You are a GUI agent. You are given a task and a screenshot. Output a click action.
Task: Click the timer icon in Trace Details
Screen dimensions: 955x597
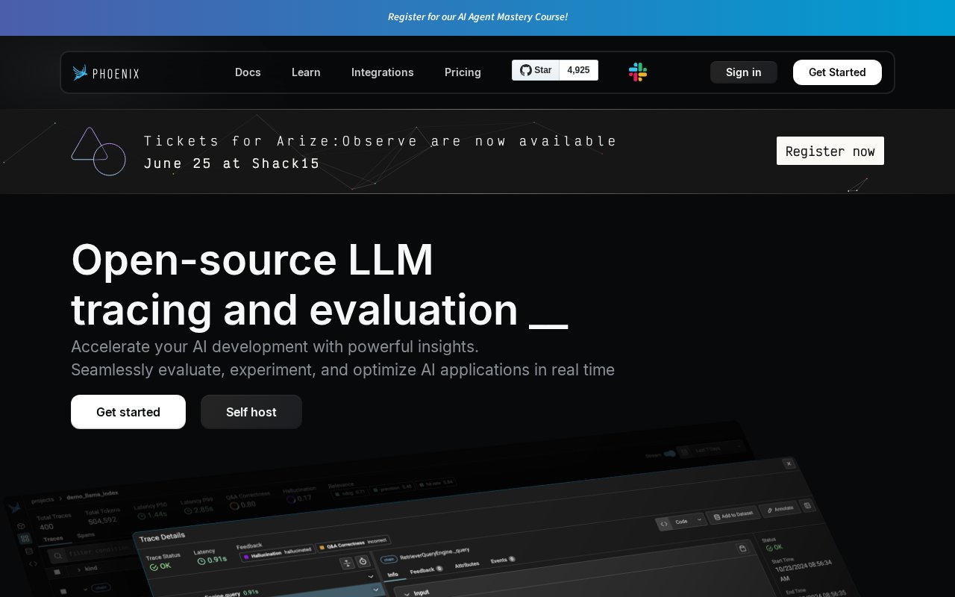363,561
